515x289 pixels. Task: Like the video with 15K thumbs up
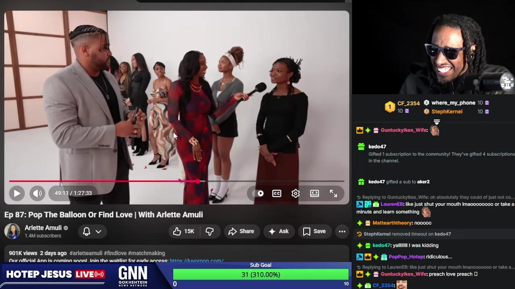[x=184, y=231]
